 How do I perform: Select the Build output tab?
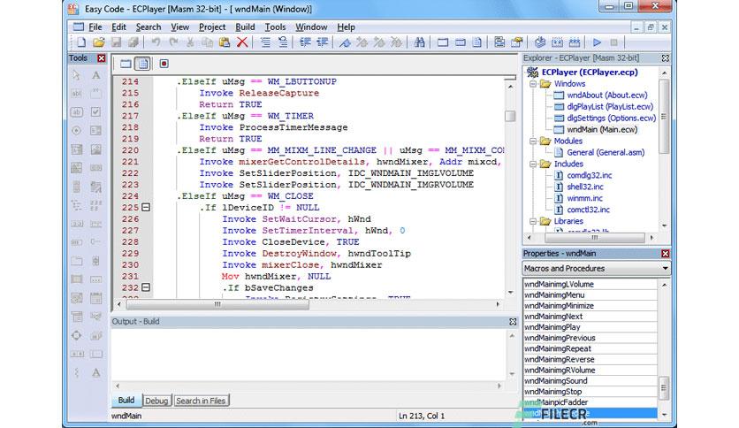tap(126, 401)
